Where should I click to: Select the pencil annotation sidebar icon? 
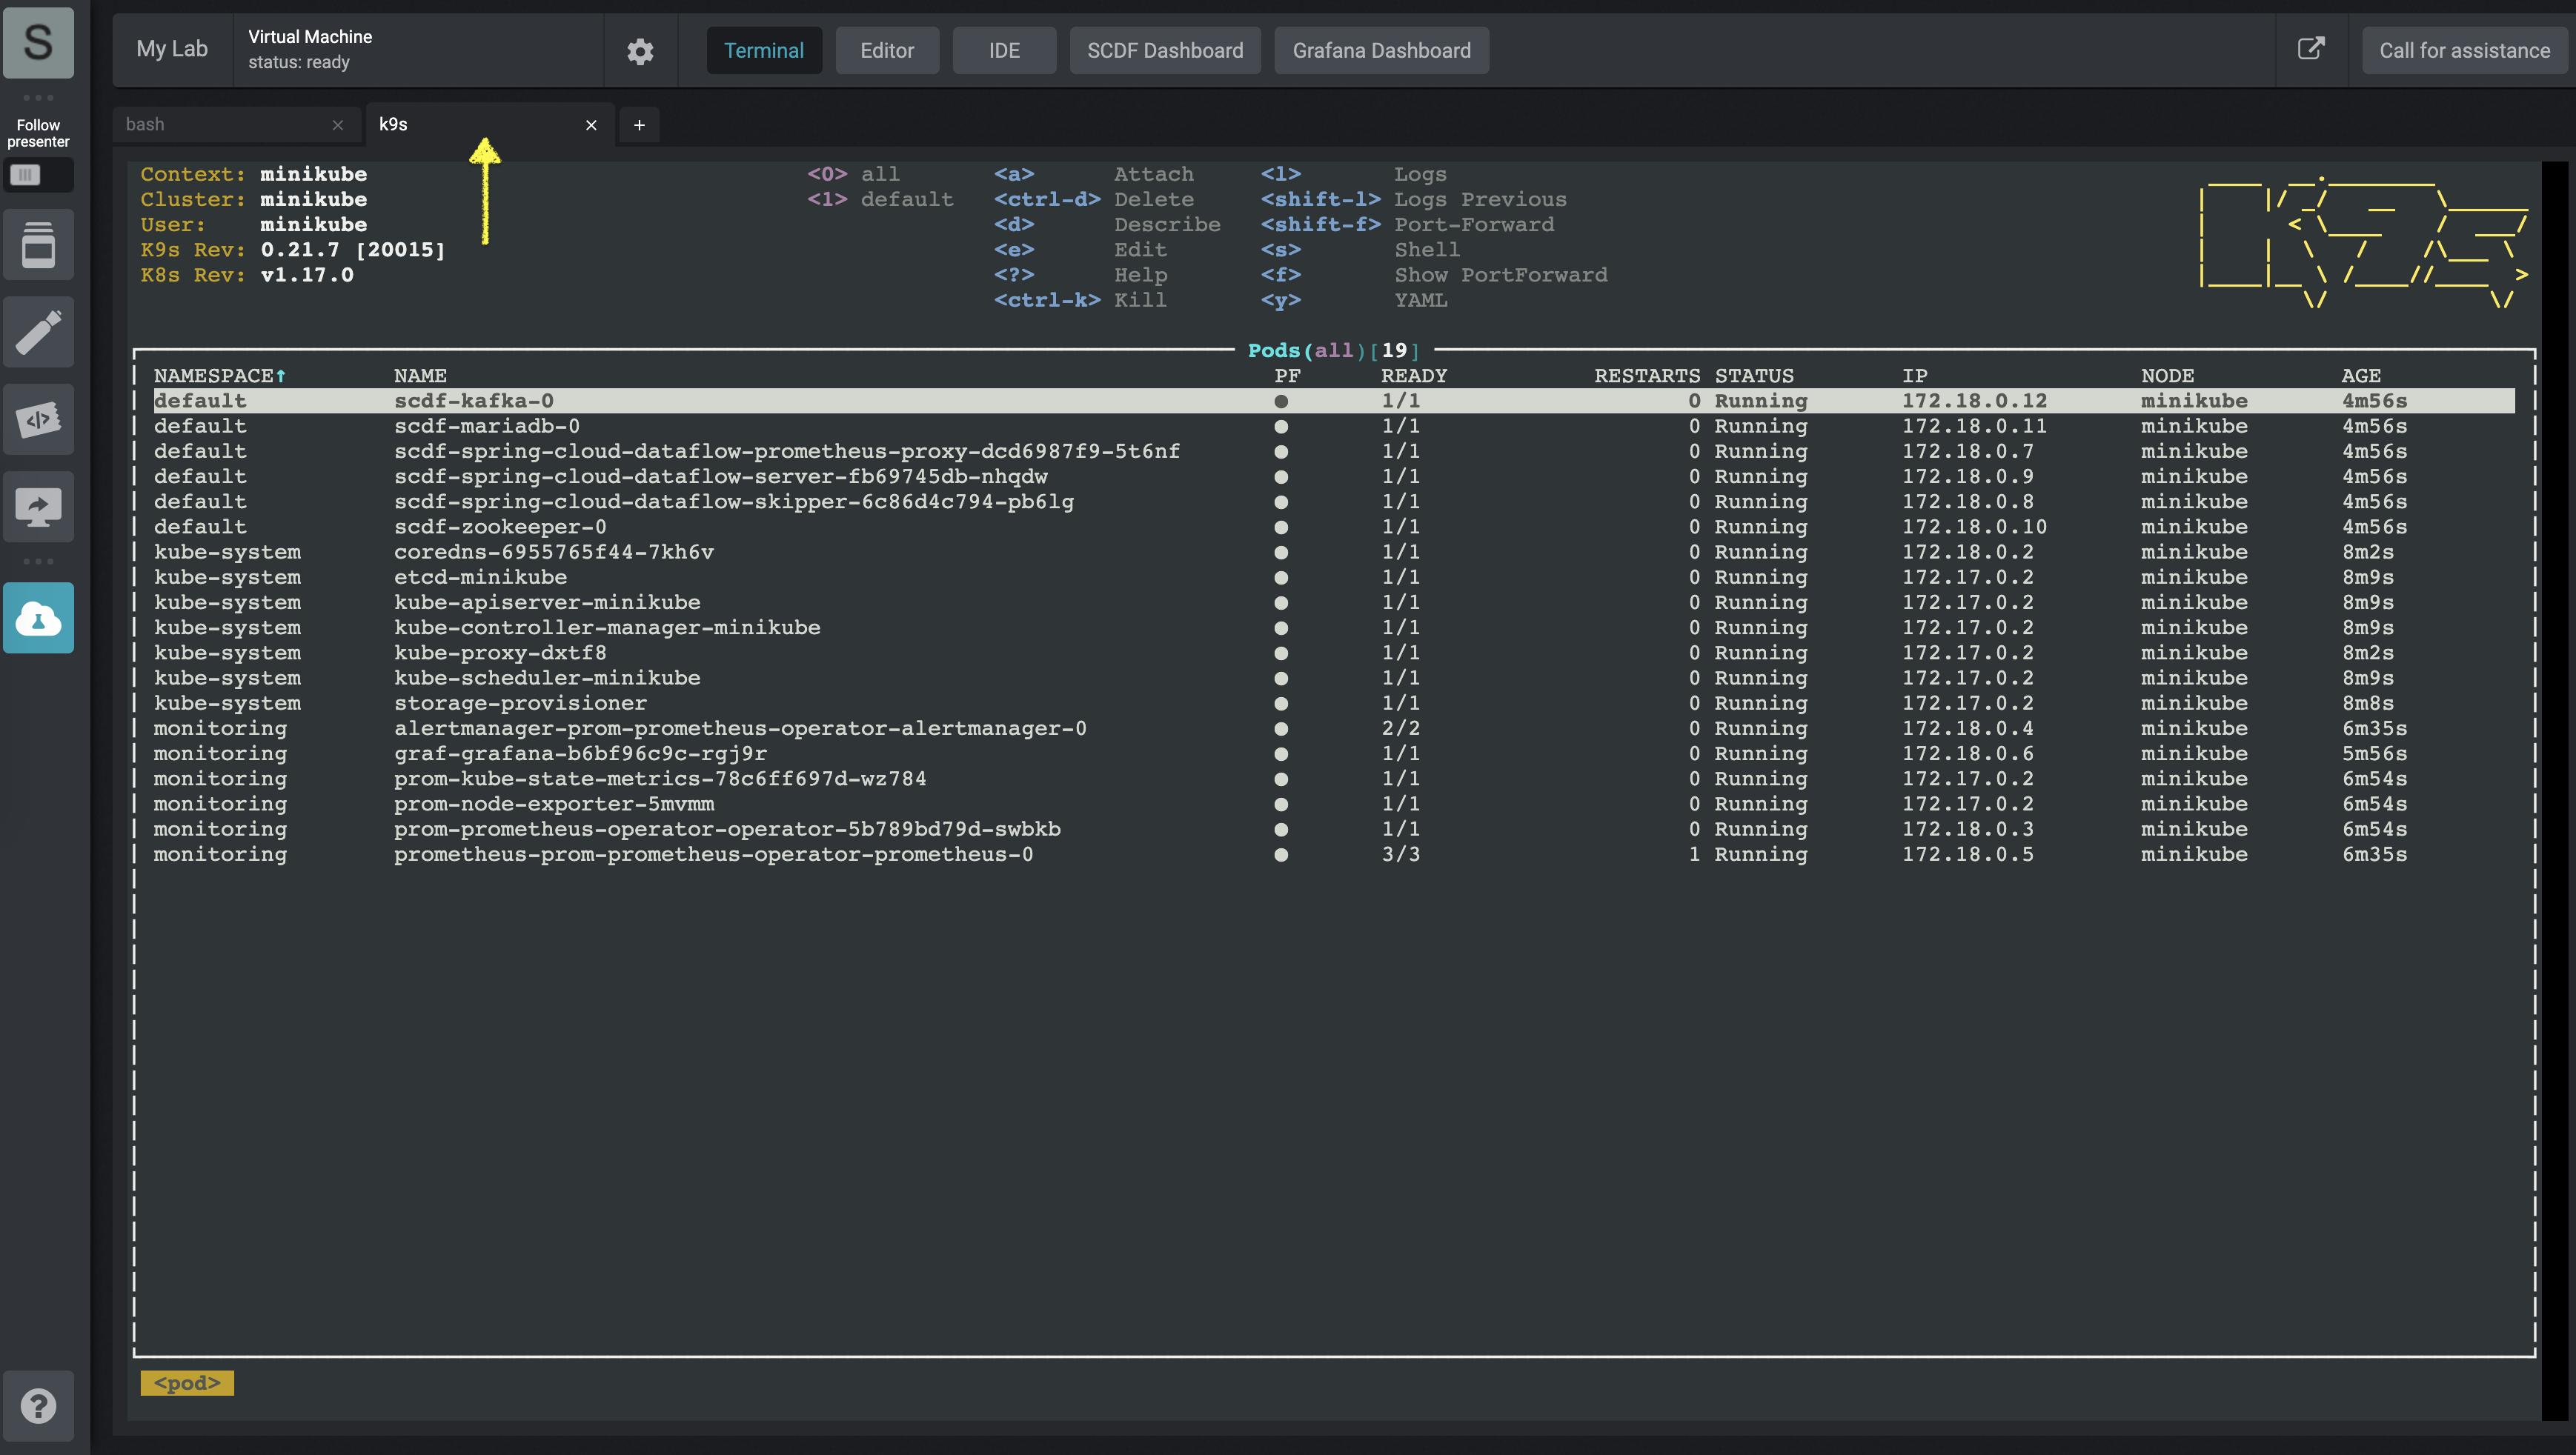(38, 332)
